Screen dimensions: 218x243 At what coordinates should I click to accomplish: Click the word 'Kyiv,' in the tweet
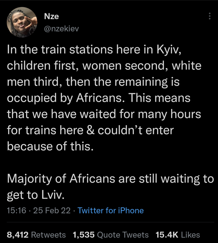[x=169, y=50]
